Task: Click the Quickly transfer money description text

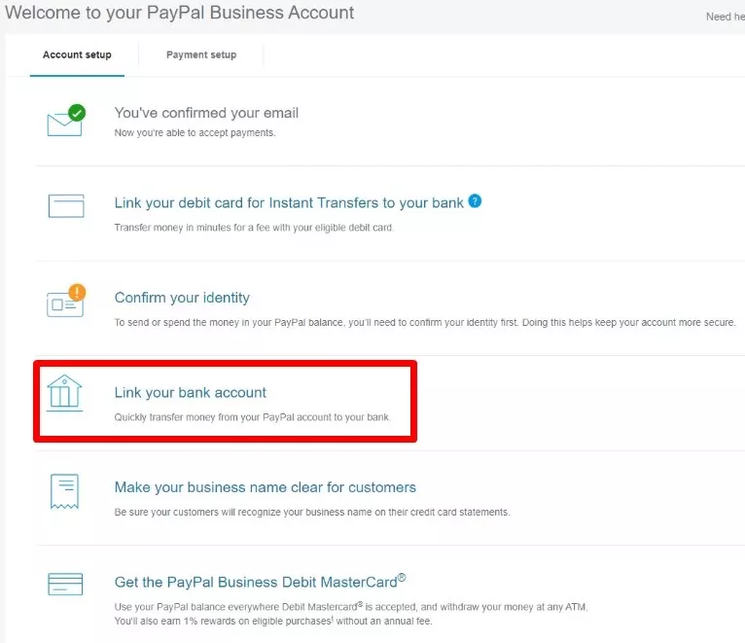Action: (x=252, y=417)
